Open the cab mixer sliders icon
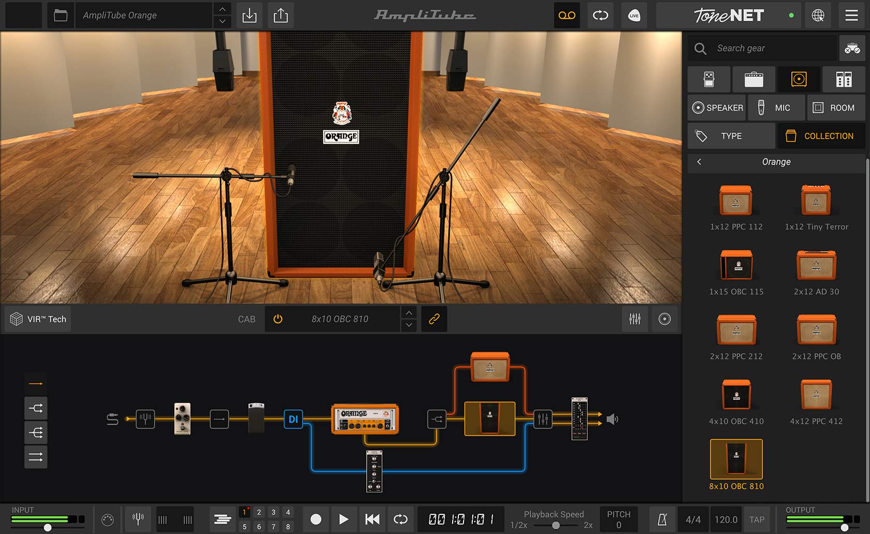The height and width of the screenshot is (534, 870). [x=635, y=319]
